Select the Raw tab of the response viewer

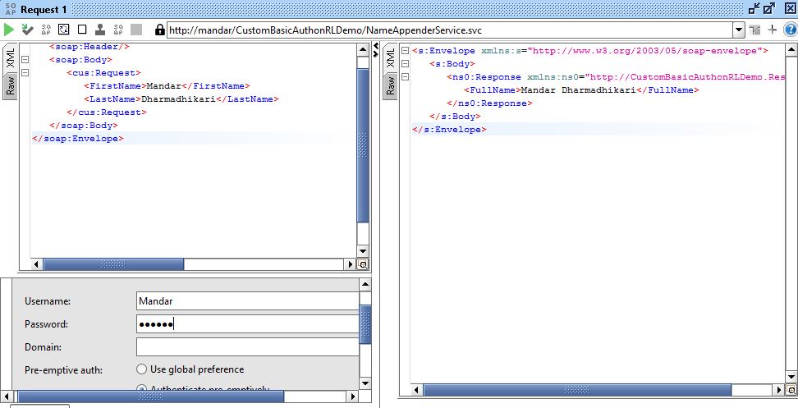click(390, 86)
